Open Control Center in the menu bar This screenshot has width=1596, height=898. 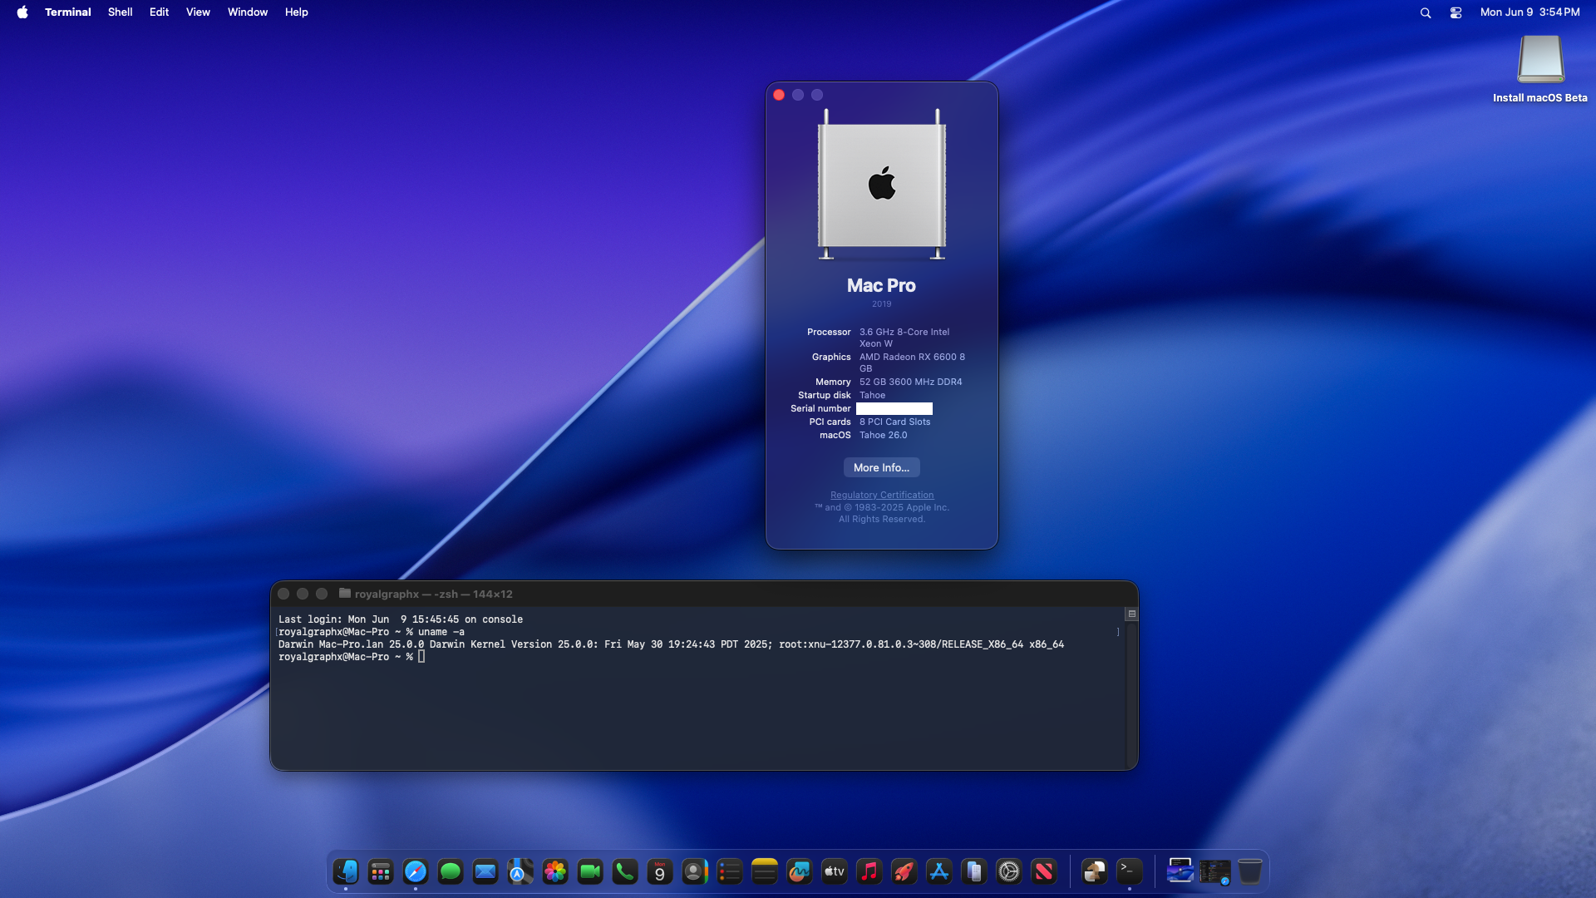click(1456, 12)
